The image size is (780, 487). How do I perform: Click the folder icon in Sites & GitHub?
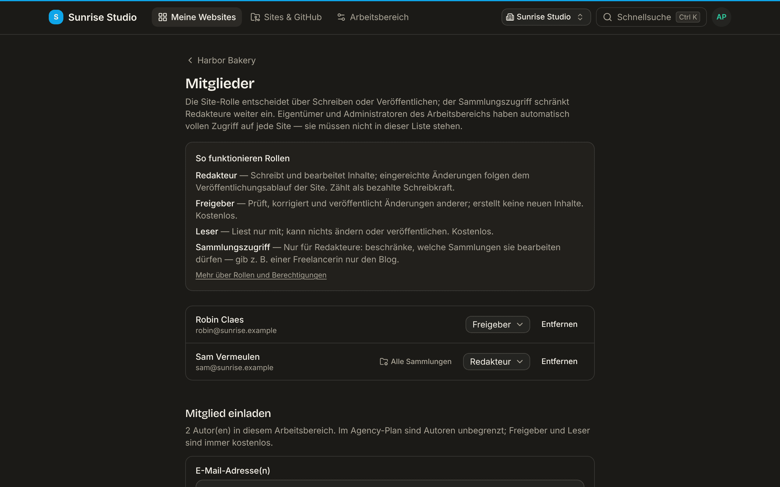255,17
